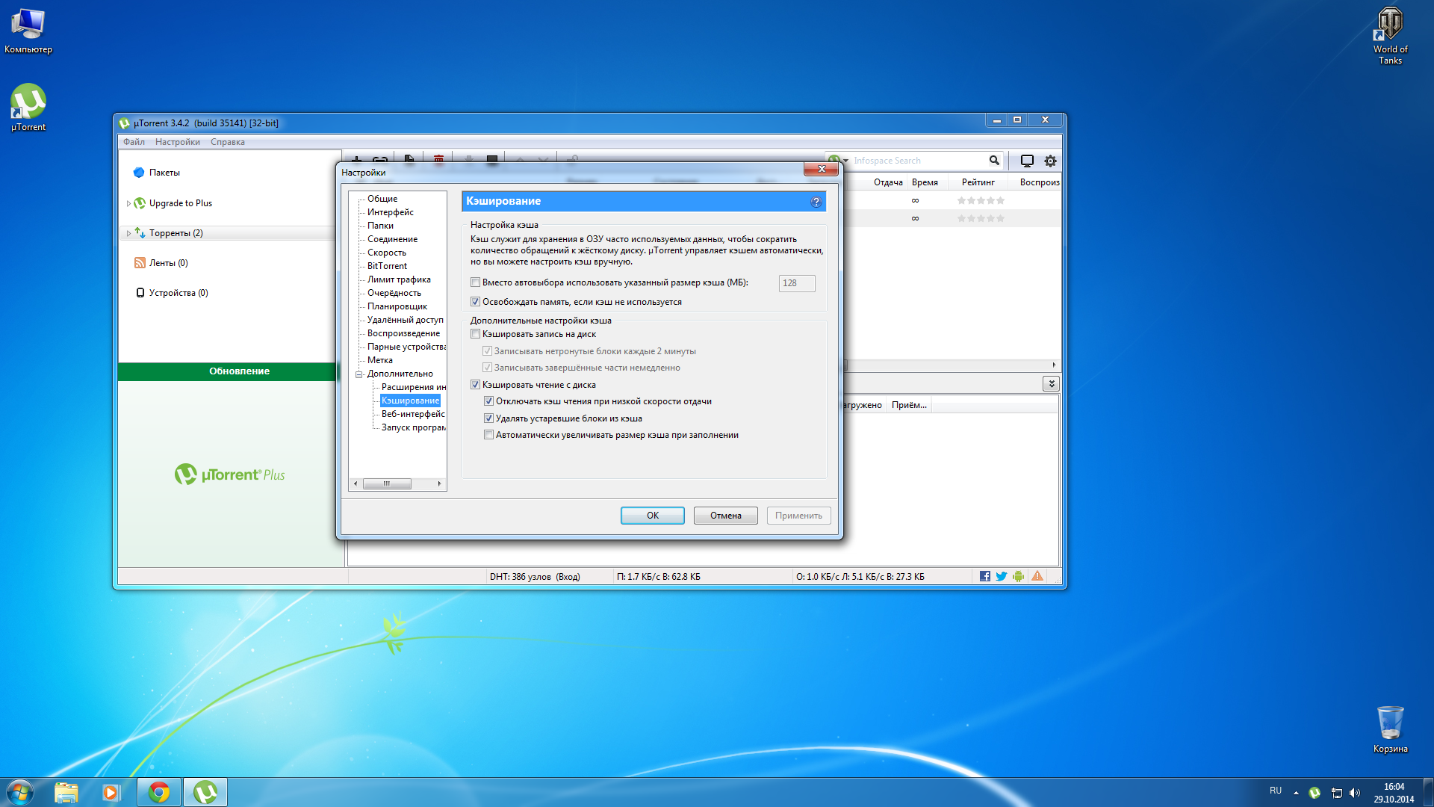Click the Обновление green bar
The image size is (1434, 807).
click(228, 371)
